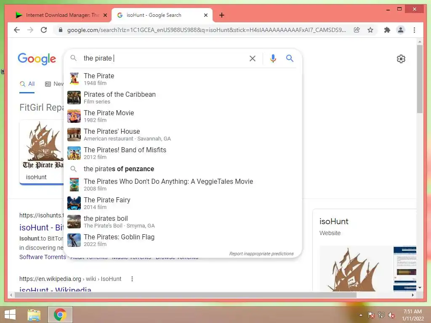Image resolution: width=431 pixels, height=323 pixels.
Task: Open the Software Torrents sitelink
Action: point(43,257)
